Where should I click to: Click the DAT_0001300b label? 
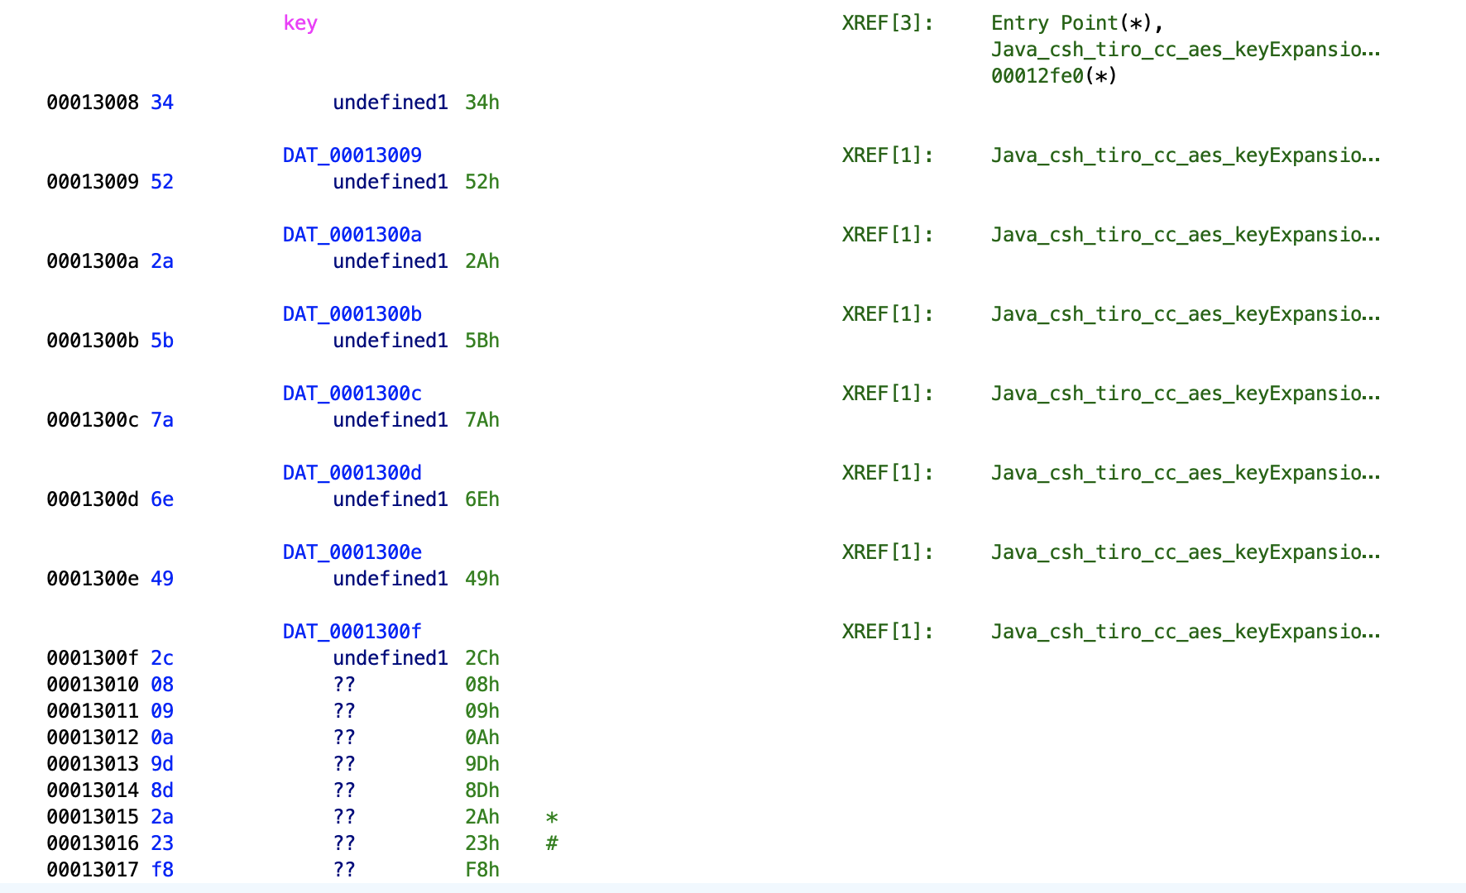click(352, 314)
